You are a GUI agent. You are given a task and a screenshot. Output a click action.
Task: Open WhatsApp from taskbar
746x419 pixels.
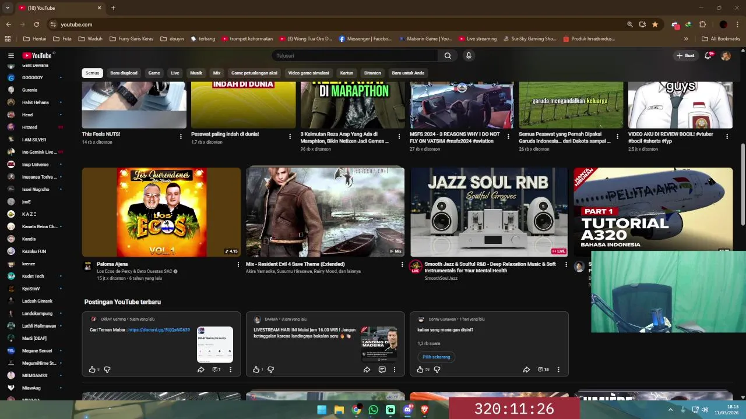pos(374,410)
